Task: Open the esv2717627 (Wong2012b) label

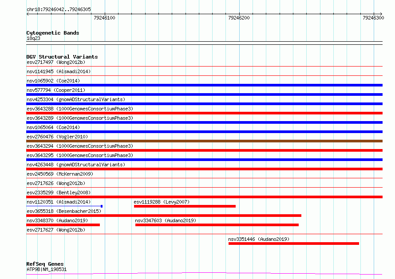Action: (x=56, y=230)
